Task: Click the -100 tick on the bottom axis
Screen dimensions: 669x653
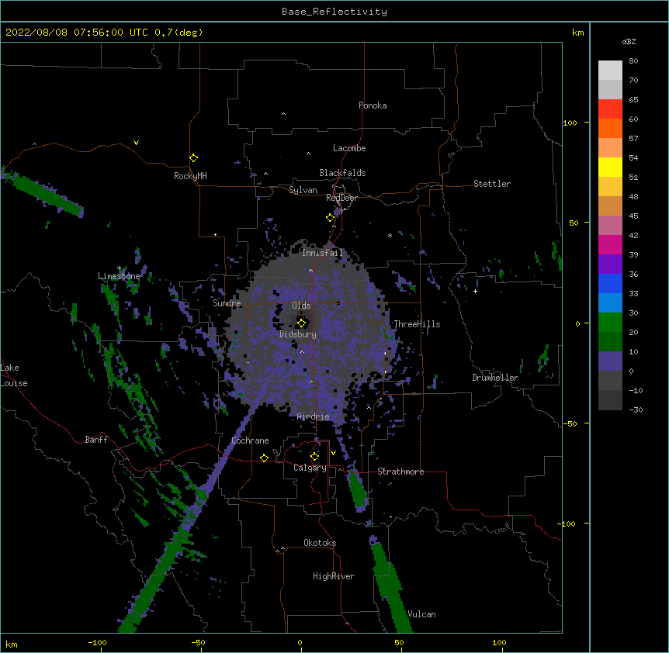Action: tap(97, 642)
